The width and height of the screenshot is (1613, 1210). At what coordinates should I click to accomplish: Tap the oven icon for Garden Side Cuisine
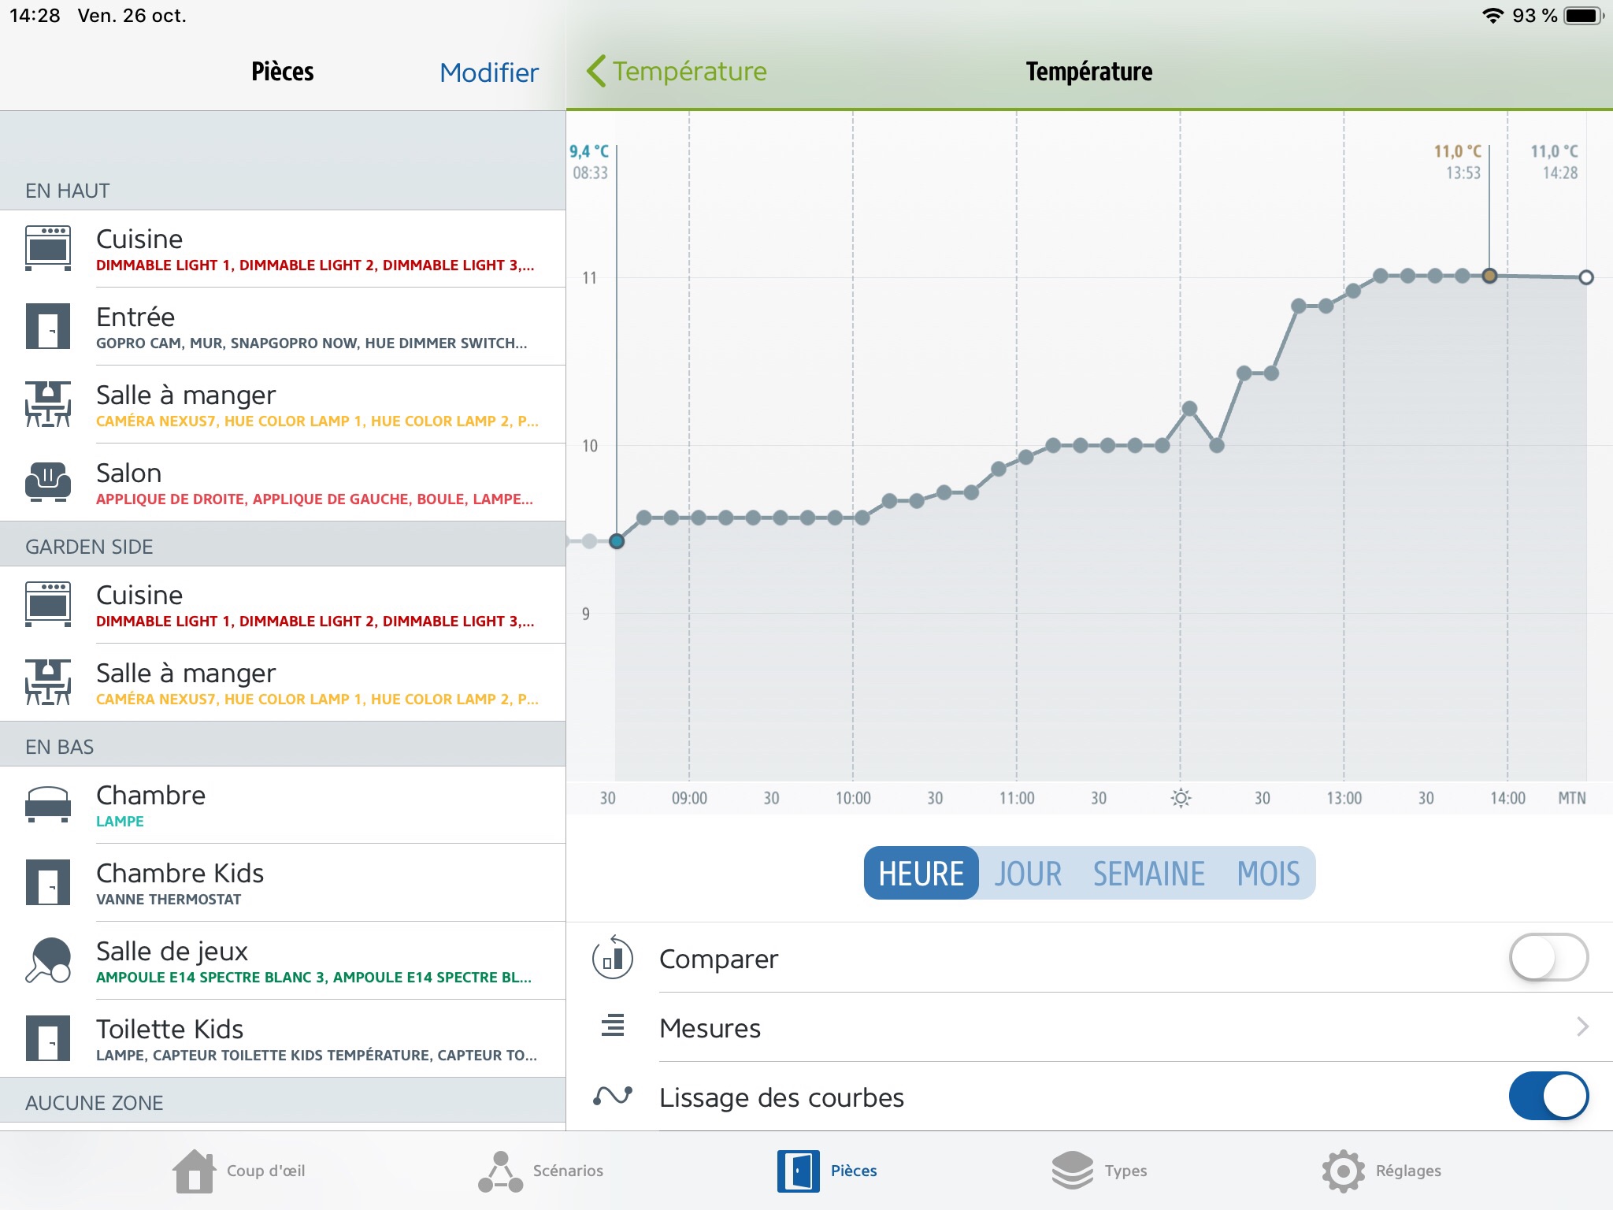tap(48, 604)
